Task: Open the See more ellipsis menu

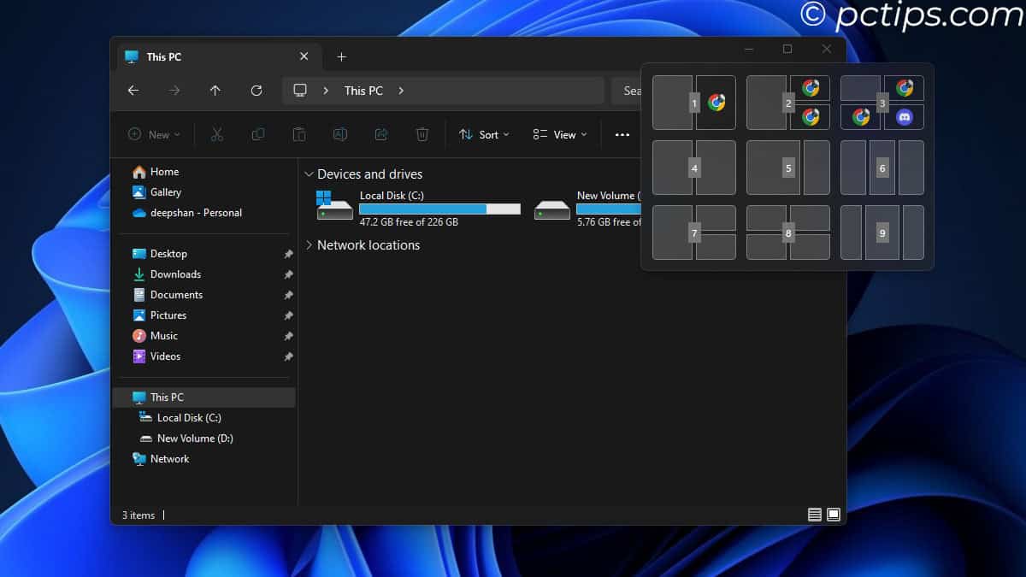Action: click(x=622, y=134)
